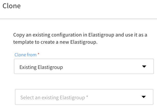
Task: Open the Clone from dropdown
Action: (84, 67)
